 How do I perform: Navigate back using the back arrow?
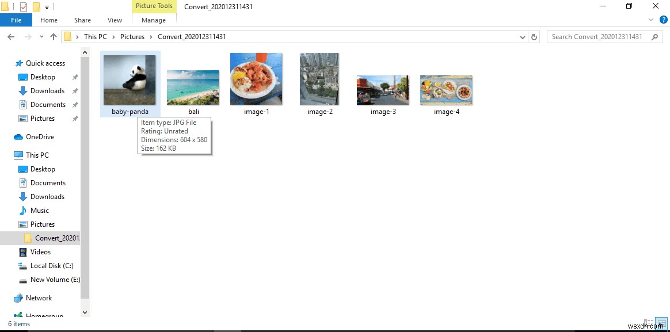[12, 36]
